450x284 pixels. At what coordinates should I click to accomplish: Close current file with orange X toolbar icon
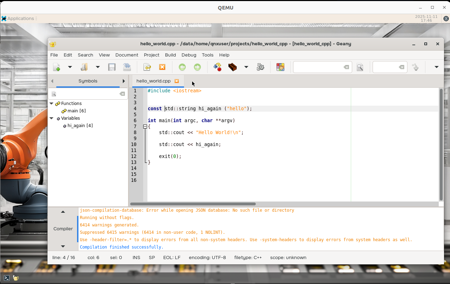pyautogui.click(x=162, y=67)
